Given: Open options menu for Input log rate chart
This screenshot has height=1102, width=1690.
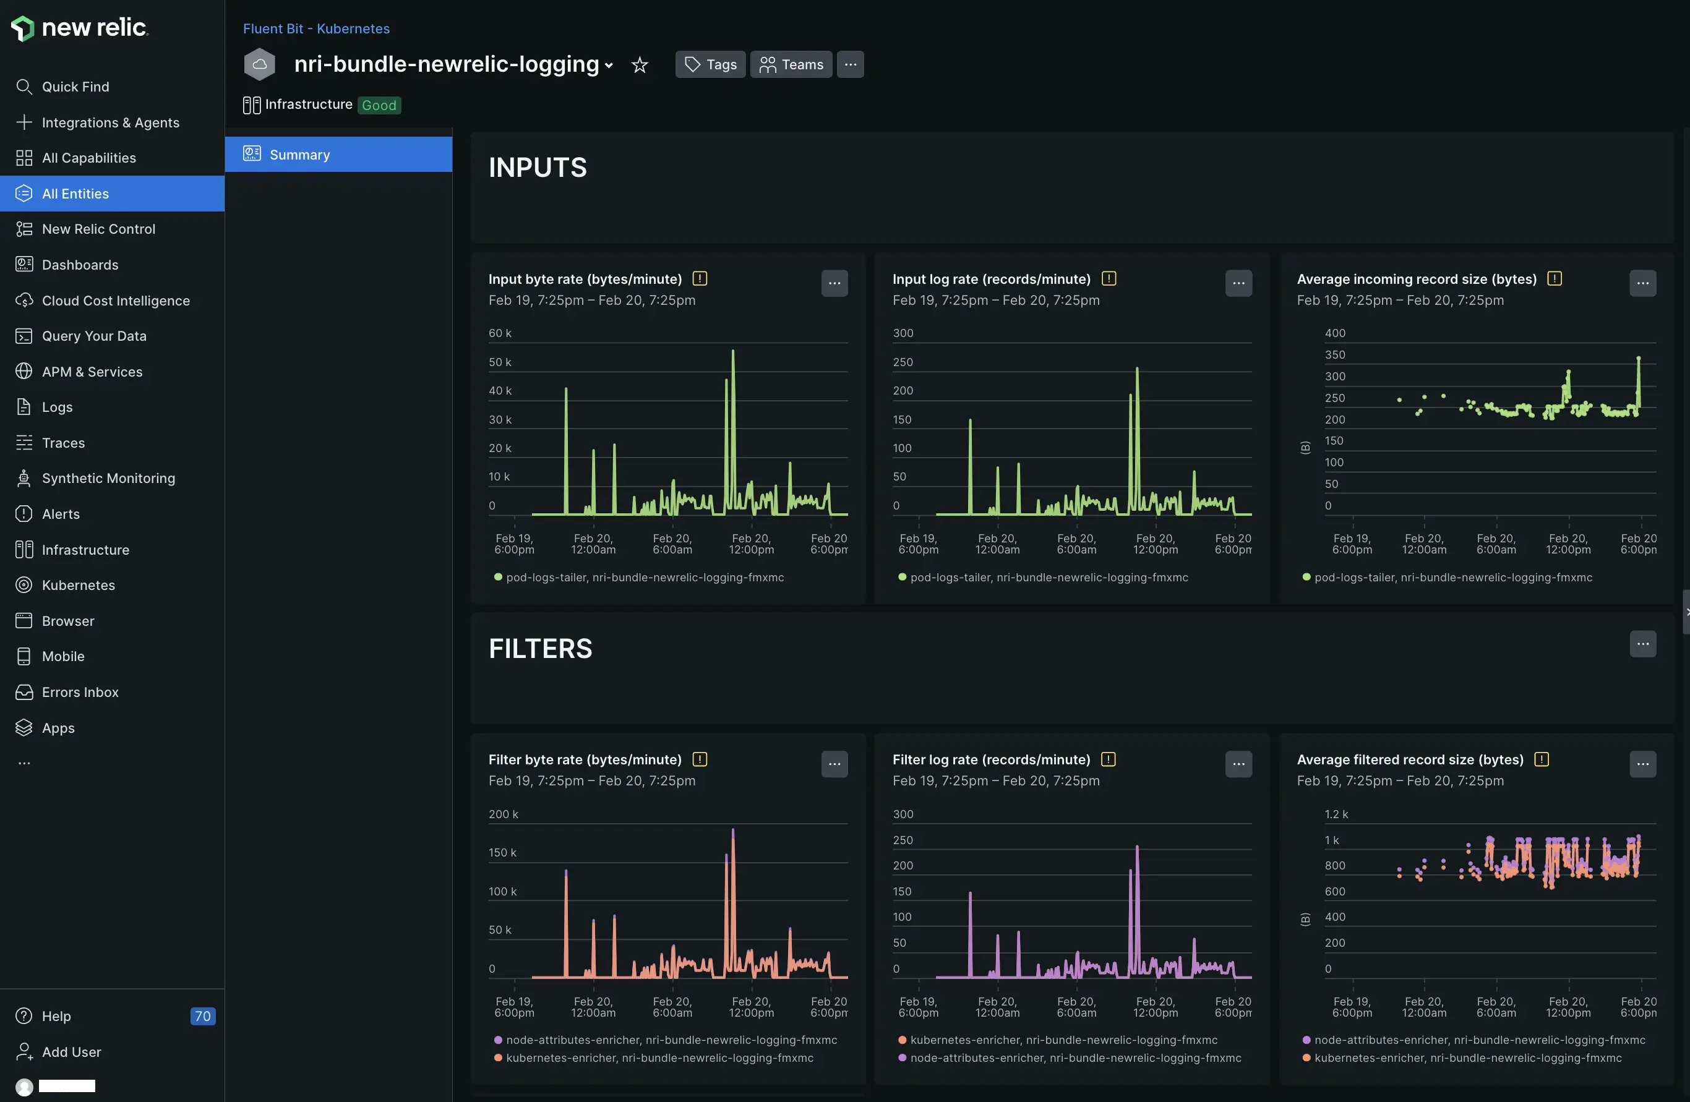Looking at the screenshot, I should tap(1238, 283).
